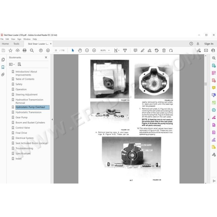
Task: Jump to the Specifications bookmark
Action: tap(23, 153)
